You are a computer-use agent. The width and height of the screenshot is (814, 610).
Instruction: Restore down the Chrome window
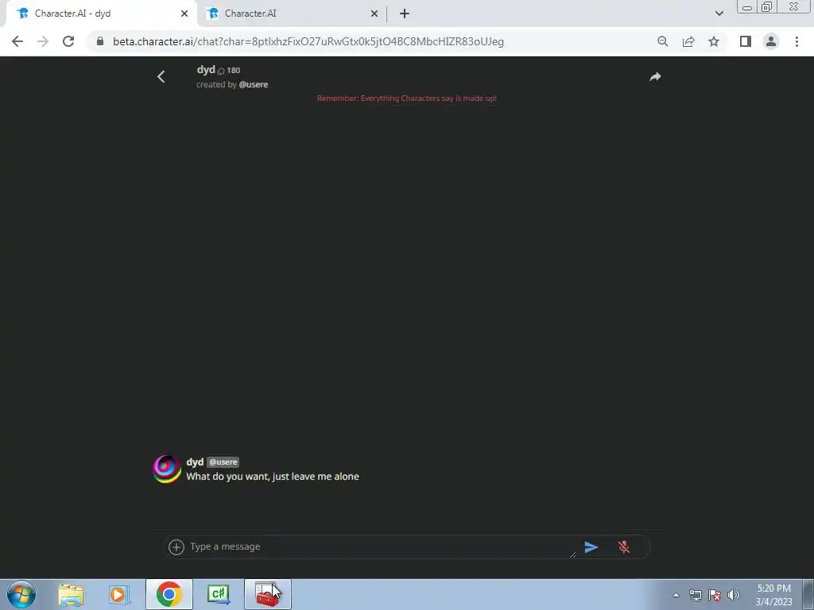pyautogui.click(x=767, y=6)
